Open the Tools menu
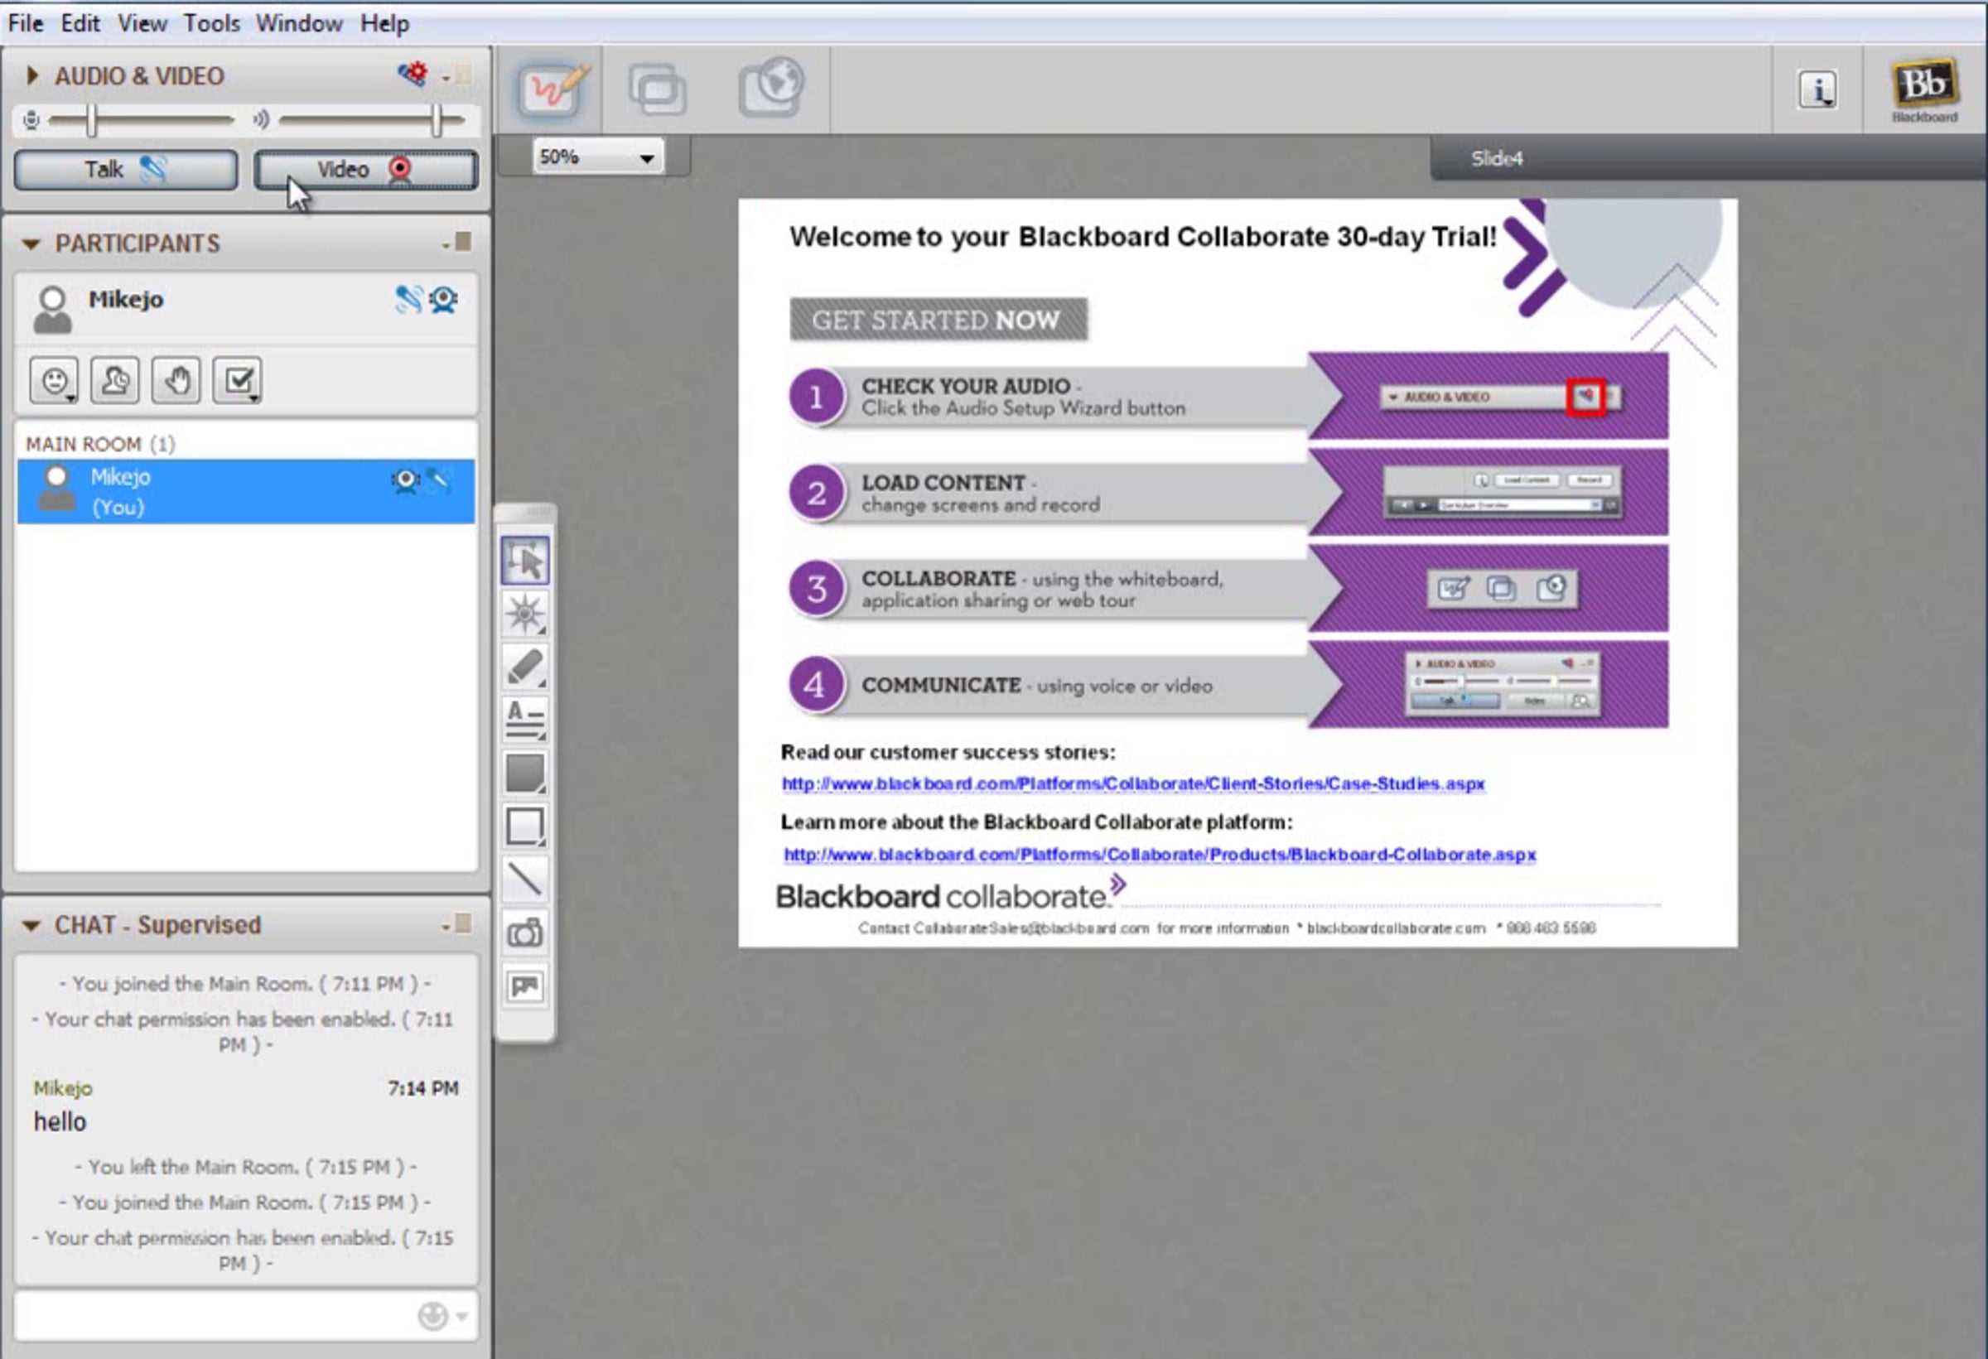This screenshot has width=1988, height=1359. (x=212, y=23)
